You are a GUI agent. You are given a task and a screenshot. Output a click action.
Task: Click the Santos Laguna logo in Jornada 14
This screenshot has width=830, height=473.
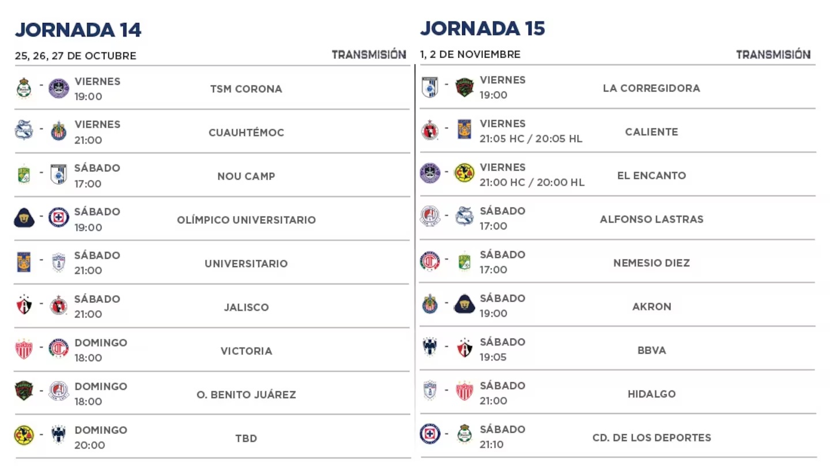pos(24,89)
